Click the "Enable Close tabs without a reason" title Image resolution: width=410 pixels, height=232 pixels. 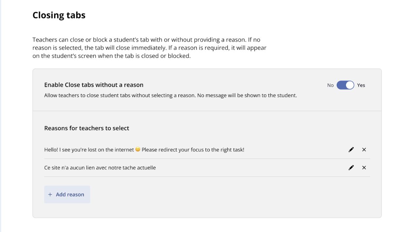tap(94, 85)
